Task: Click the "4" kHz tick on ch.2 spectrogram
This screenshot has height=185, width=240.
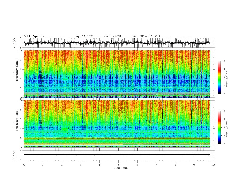Action: [x=21, y=129]
